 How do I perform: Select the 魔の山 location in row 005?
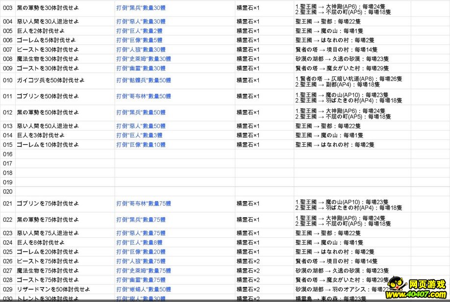[x=329, y=31]
